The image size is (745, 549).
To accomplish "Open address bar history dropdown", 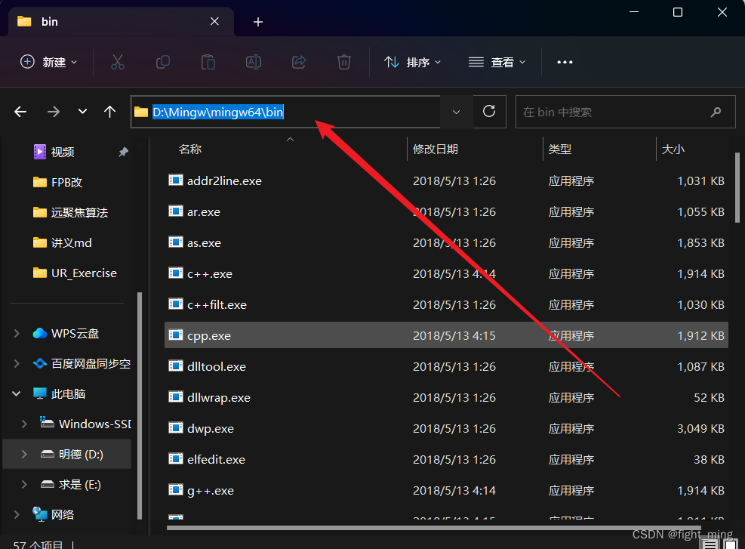I will pyautogui.click(x=456, y=113).
